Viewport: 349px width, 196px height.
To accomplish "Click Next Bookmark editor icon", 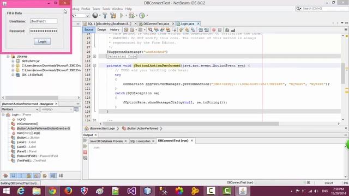I will tap(187, 30).
